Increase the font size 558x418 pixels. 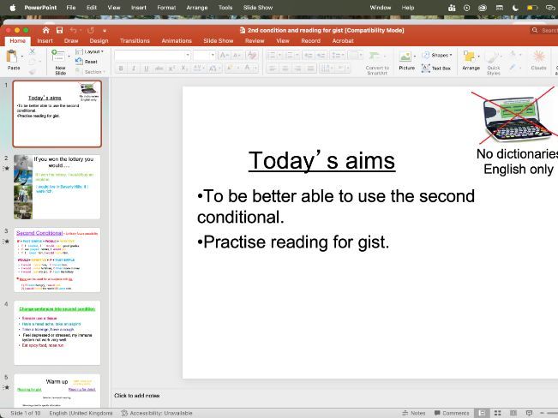[x=224, y=55]
